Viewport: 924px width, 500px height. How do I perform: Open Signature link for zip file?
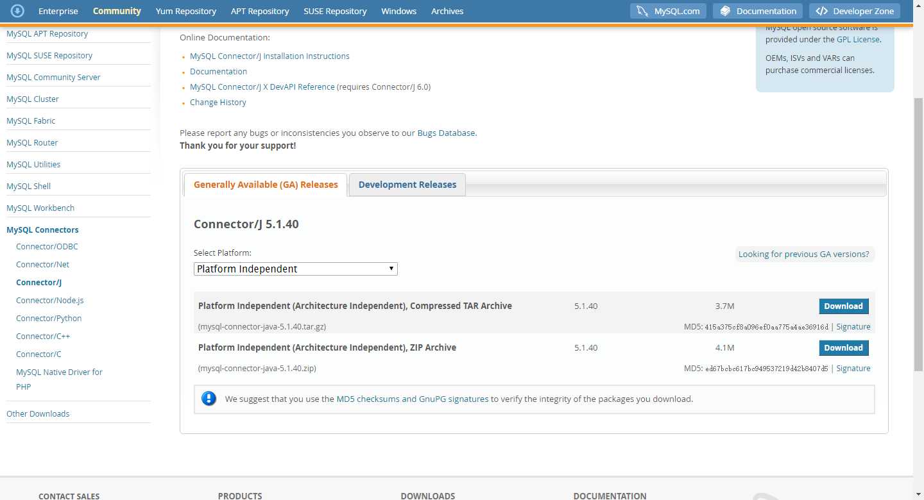coord(853,368)
